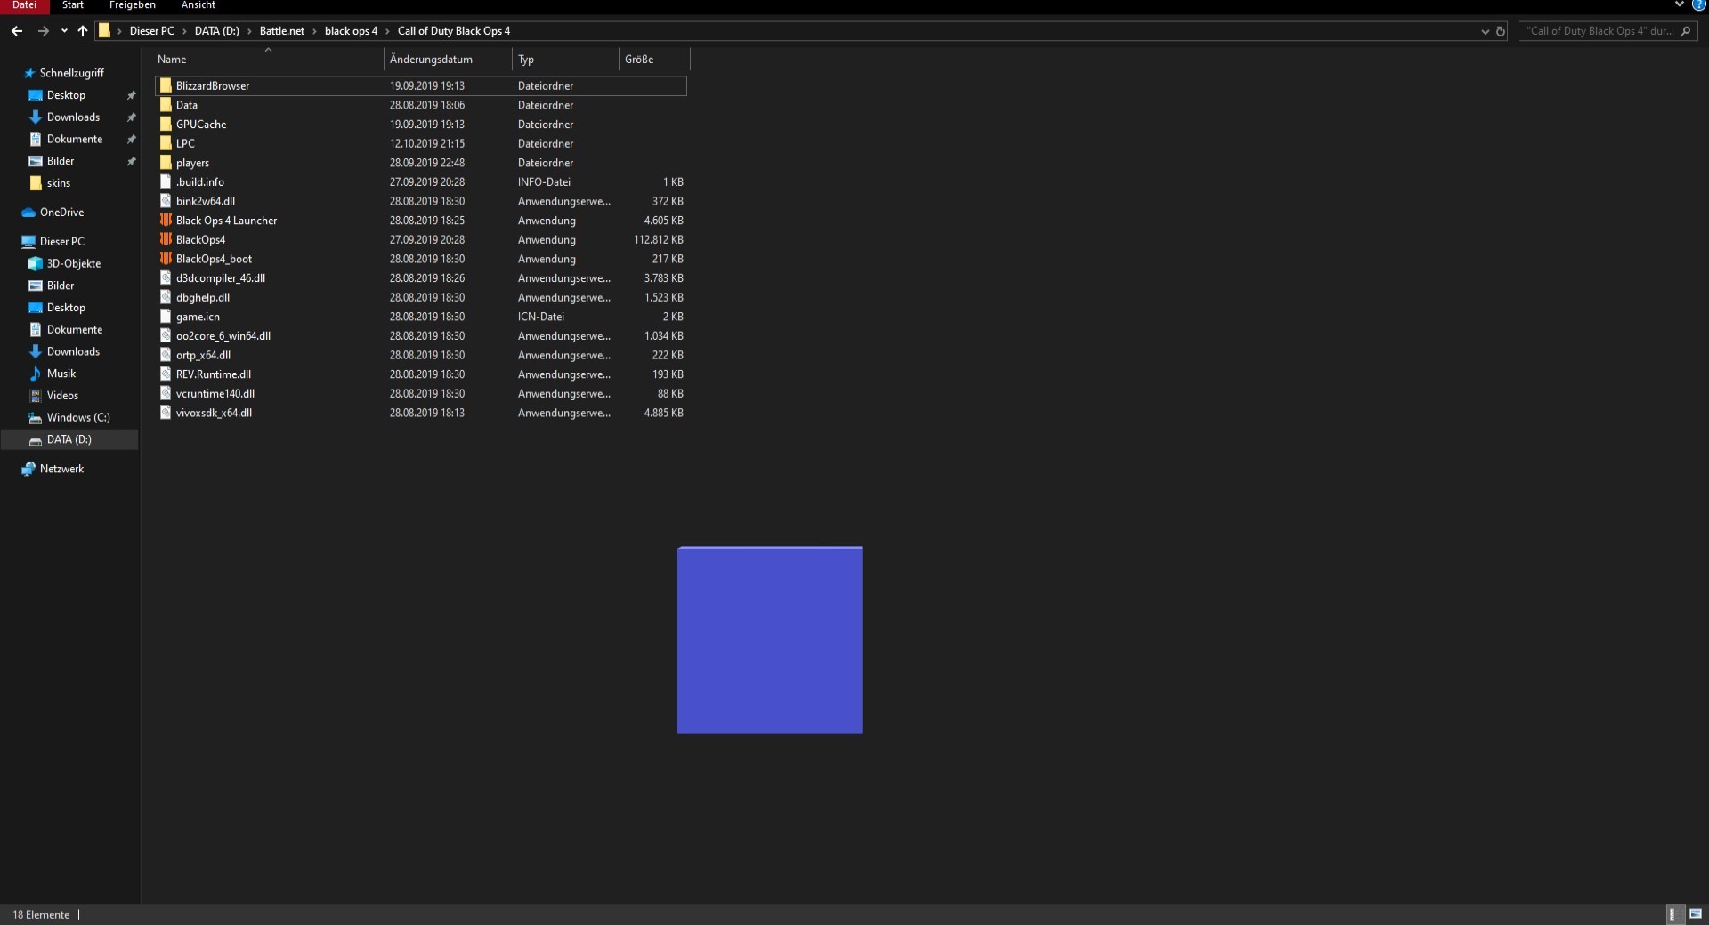Screen dimensions: 1709x925
Task: Click the 112.812 KB size value
Action: point(659,240)
